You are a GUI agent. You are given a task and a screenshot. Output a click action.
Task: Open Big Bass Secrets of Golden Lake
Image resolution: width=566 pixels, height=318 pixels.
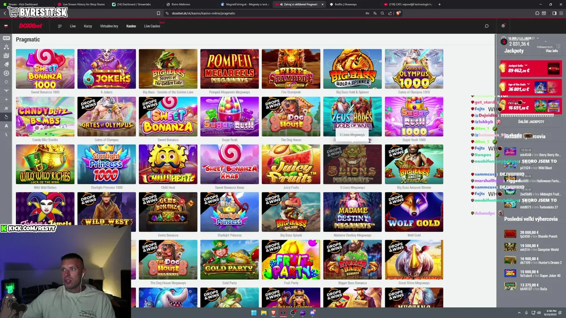[x=168, y=69]
